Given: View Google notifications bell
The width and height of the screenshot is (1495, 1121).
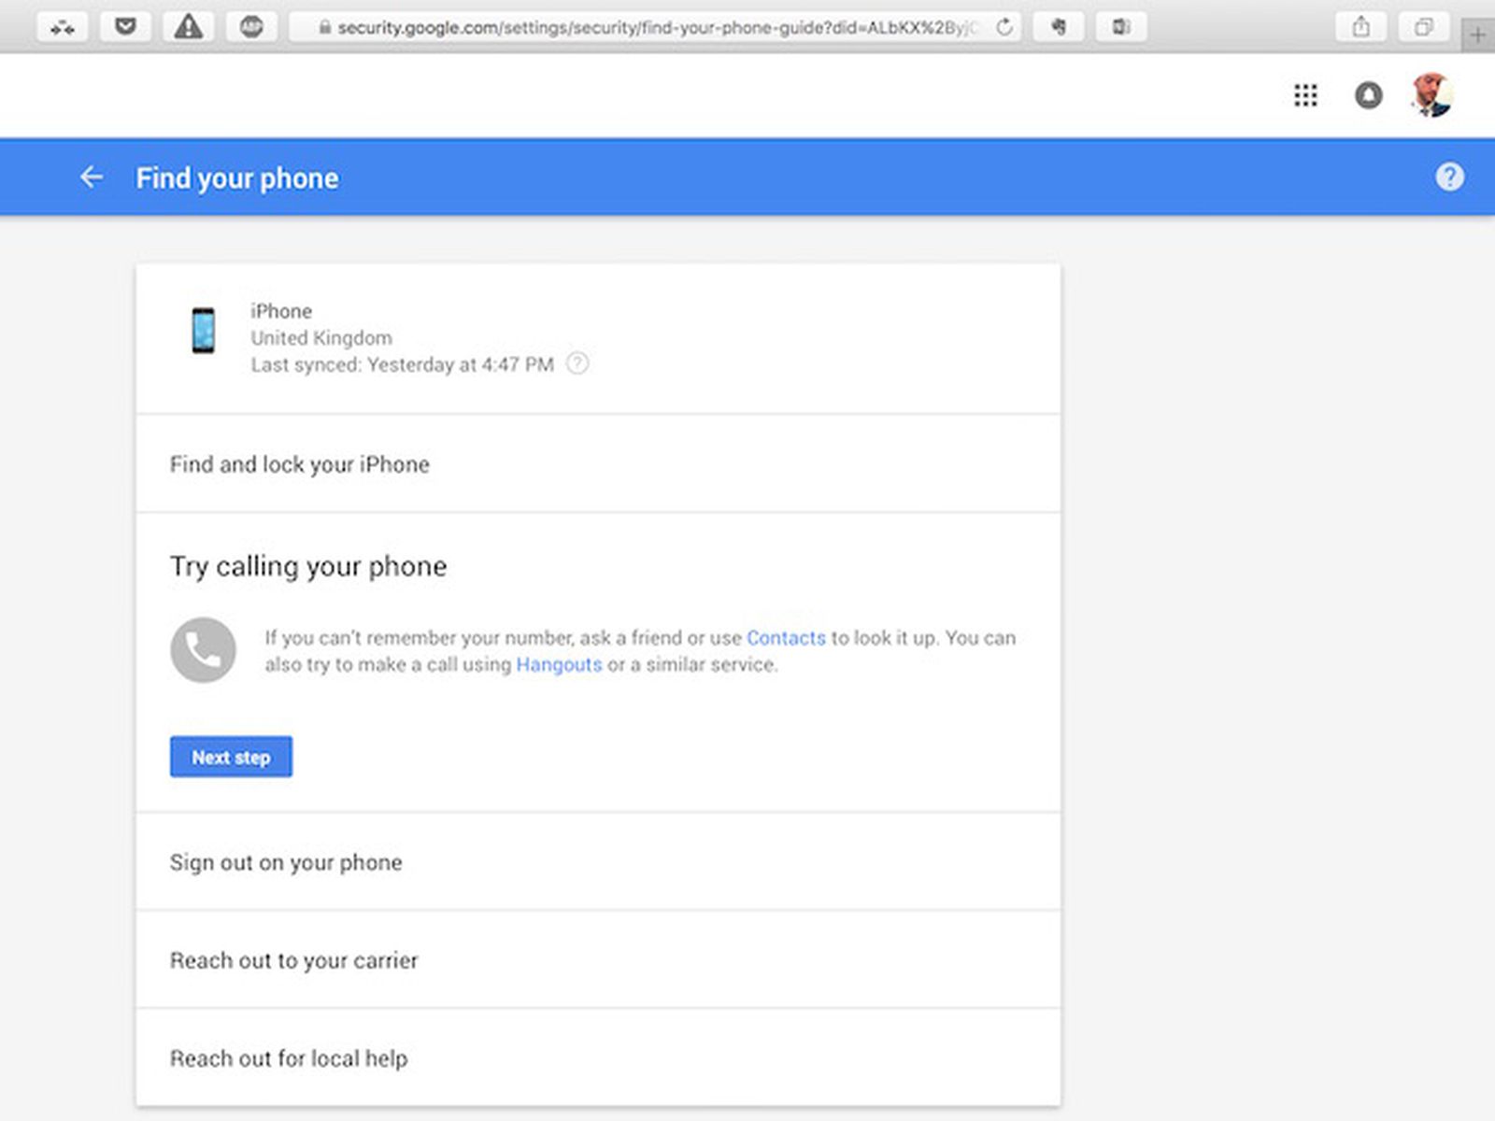Looking at the screenshot, I should pos(1369,95).
